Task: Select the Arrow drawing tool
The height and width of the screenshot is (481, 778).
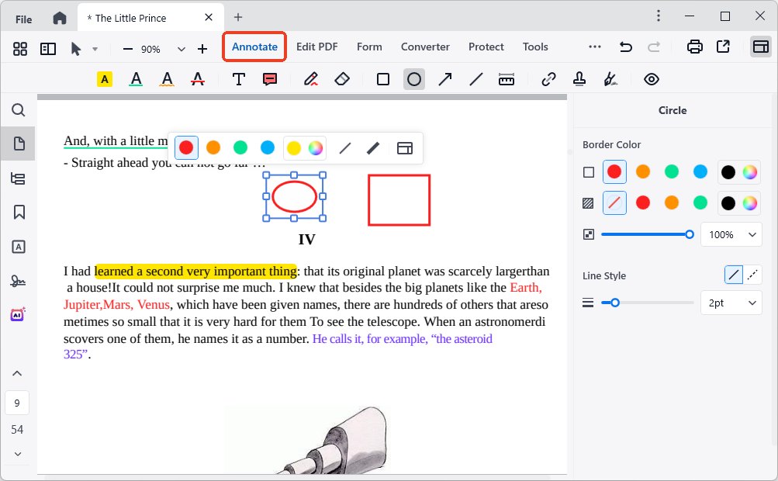Action: click(444, 78)
